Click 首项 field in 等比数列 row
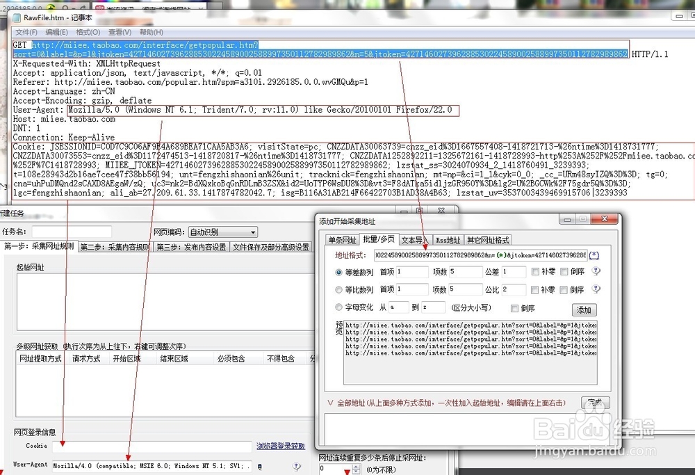This screenshot has height=475, width=695. point(412,289)
